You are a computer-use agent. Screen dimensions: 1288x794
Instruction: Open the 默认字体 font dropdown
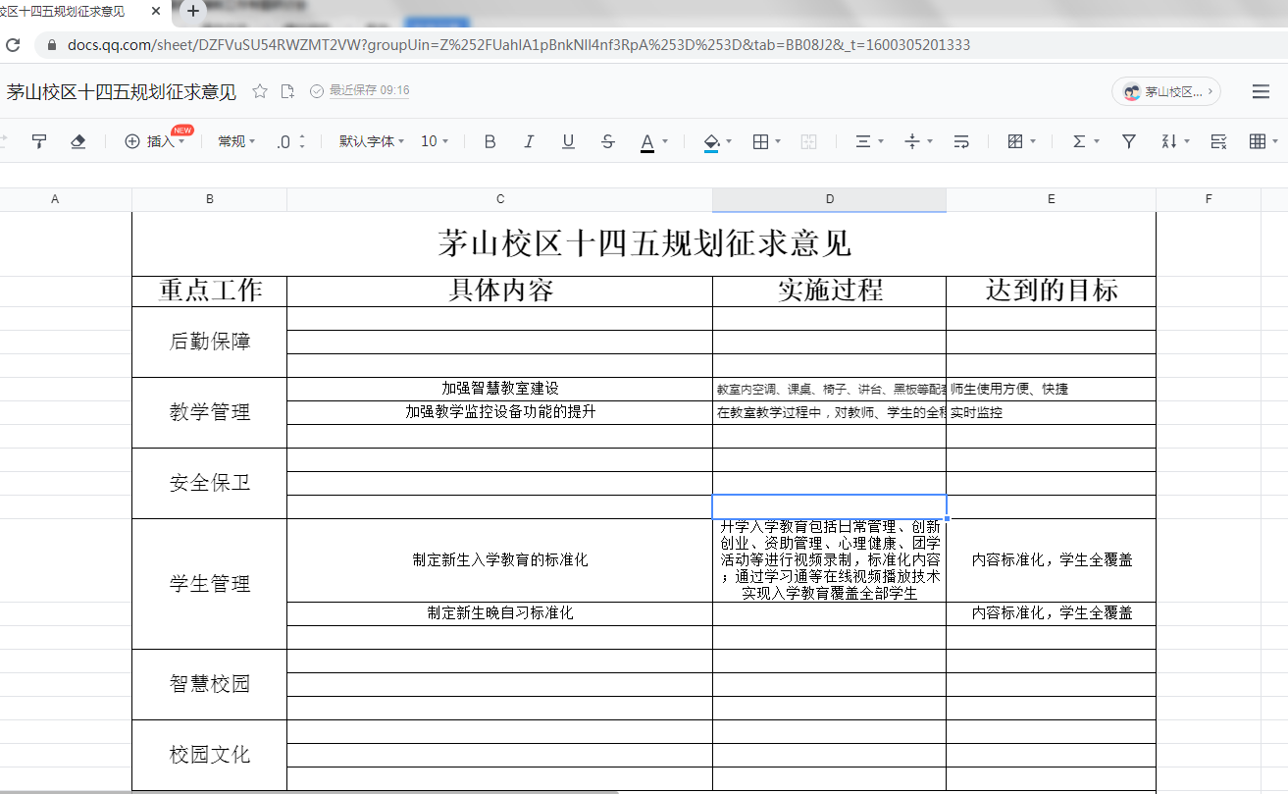372,141
